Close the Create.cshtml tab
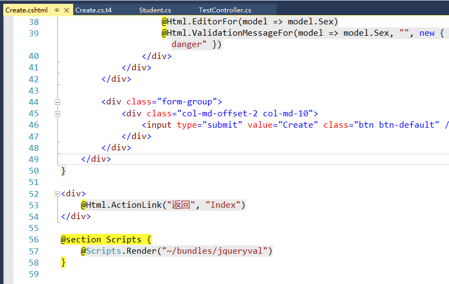 [x=67, y=10]
